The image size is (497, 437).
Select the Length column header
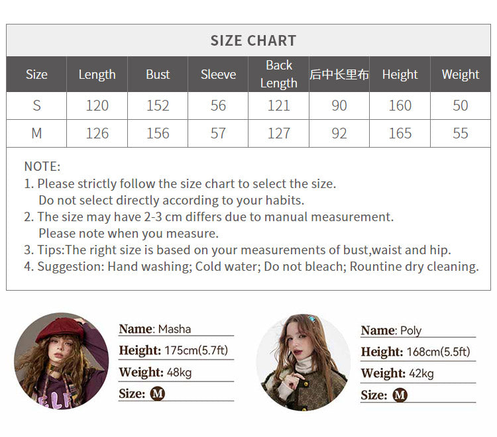(97, 74)
